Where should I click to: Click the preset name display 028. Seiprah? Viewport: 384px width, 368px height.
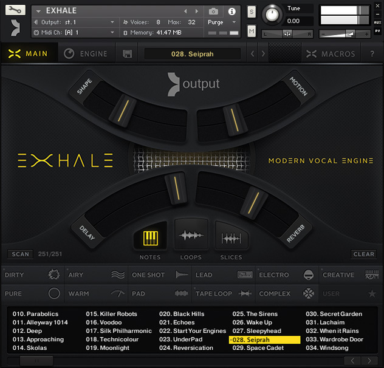click(x=193, y=54)
